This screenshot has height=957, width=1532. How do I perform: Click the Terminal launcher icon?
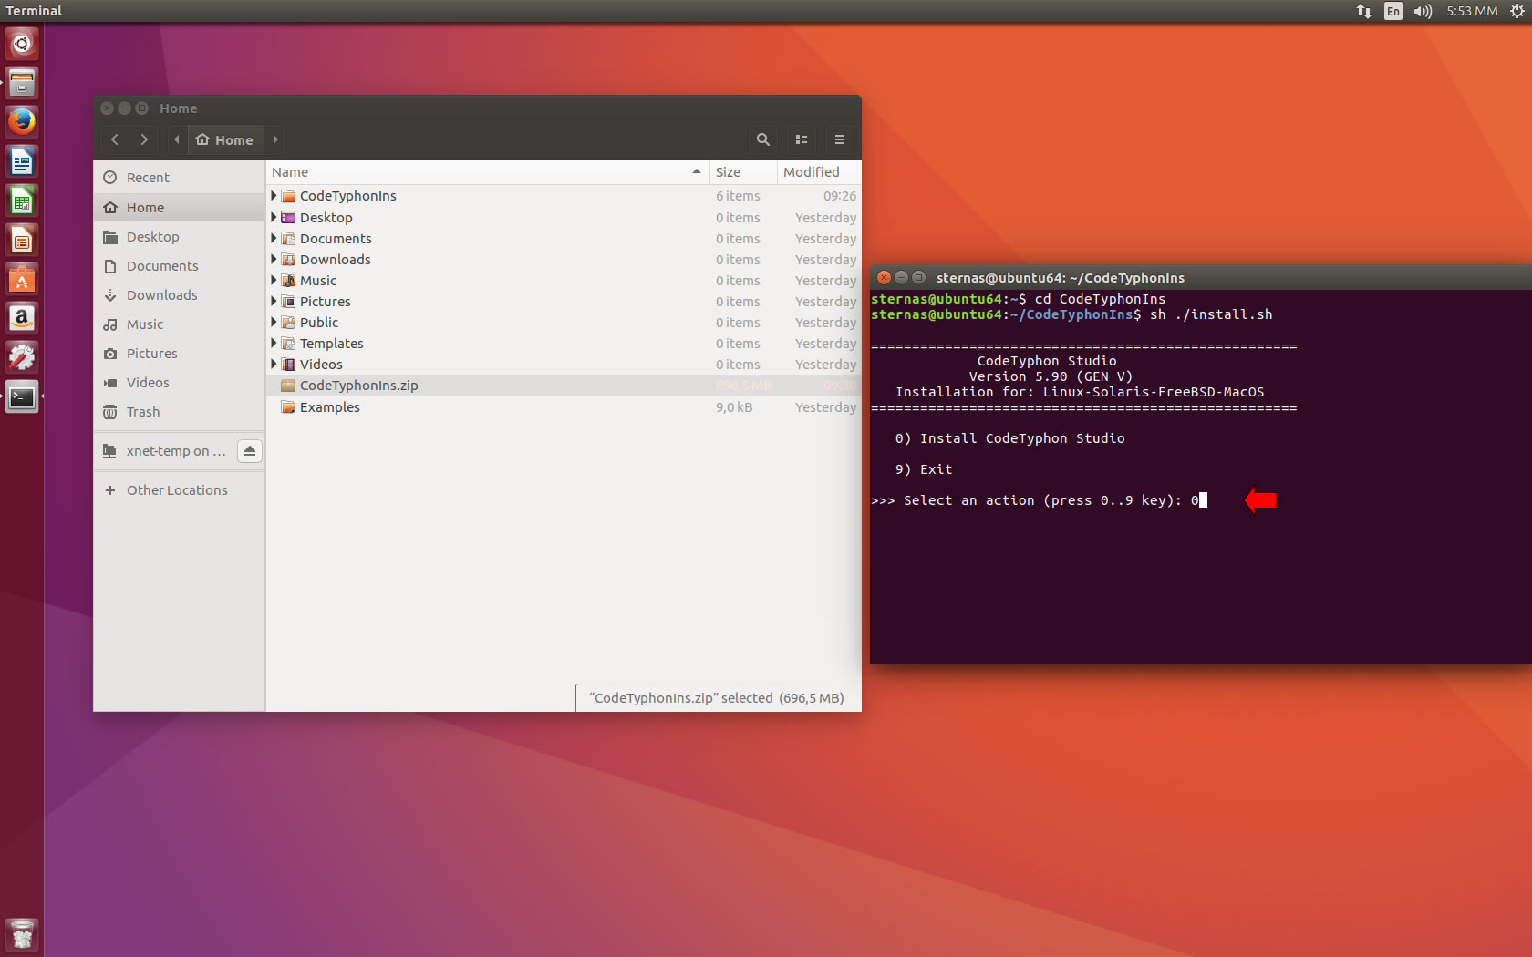(22, 396)
